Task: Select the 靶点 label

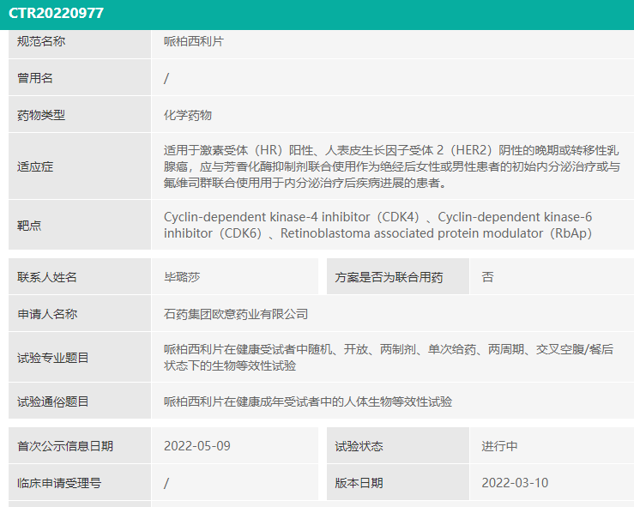Action: tap(29, 226)
